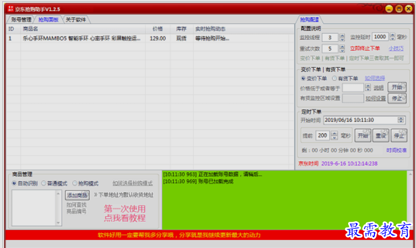This screenshot has width=416, height=248.
Task: Click 开始 in the 定时下单 section
Action: click(x=363, y=136)
